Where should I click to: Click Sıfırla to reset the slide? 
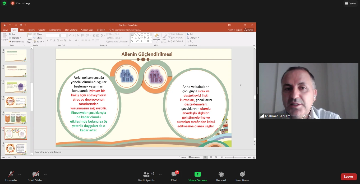[38, 38]
